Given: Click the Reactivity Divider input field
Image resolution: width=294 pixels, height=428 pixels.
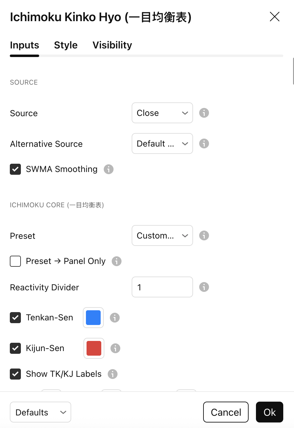Looking at the screenshot, I should pos(162,287).
